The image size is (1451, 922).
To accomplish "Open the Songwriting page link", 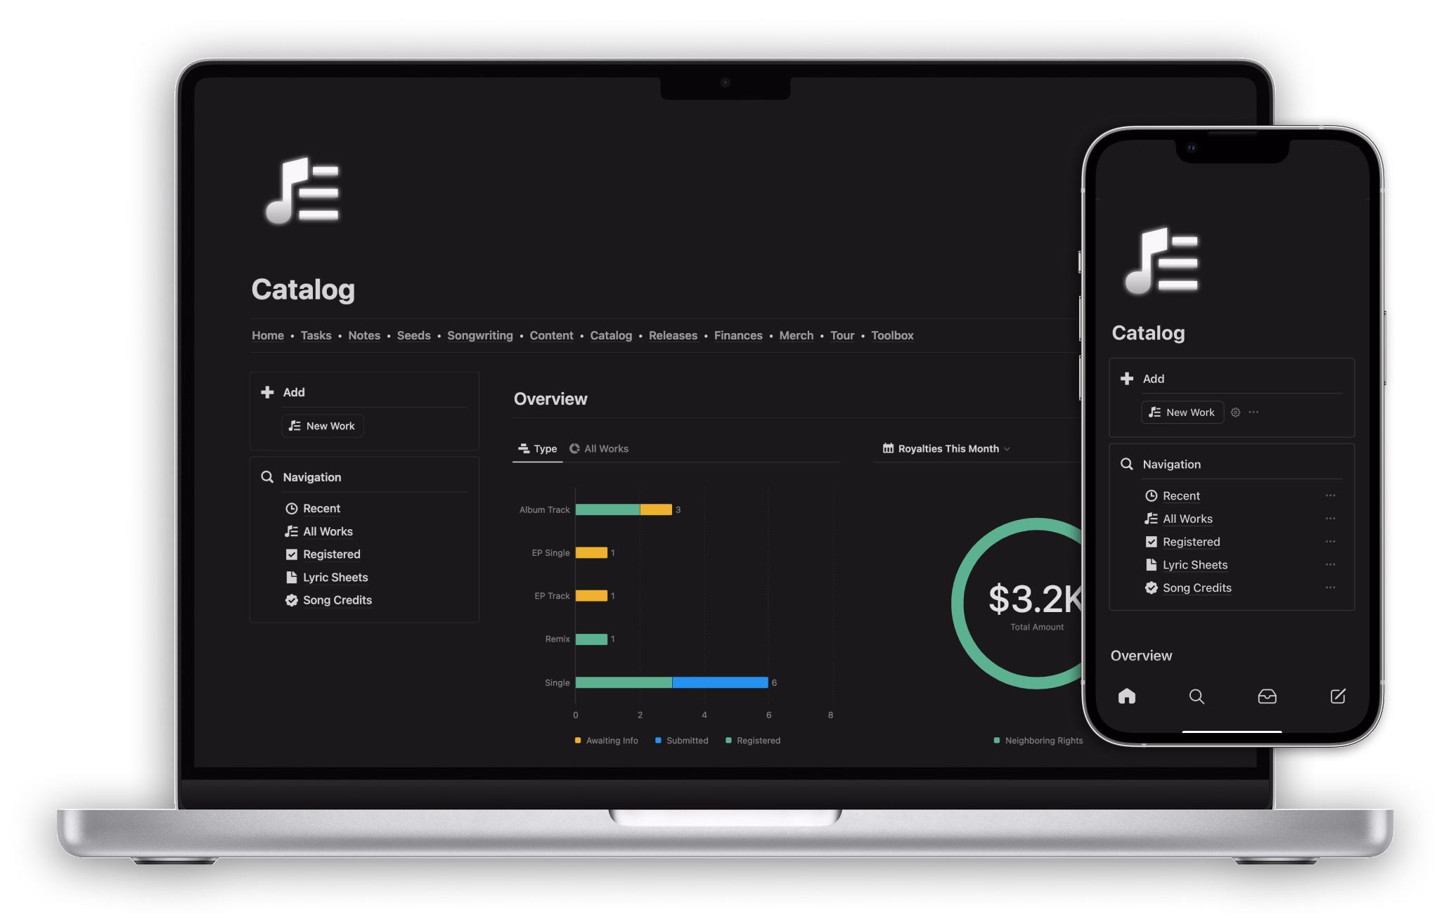I will click(x=480, y=336).
